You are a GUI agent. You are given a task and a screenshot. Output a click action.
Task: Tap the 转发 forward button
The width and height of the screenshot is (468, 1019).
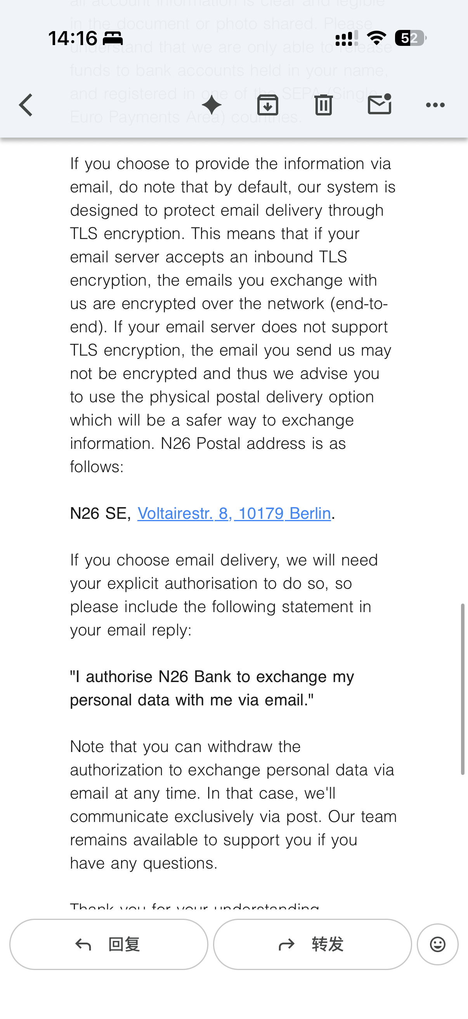312,944
